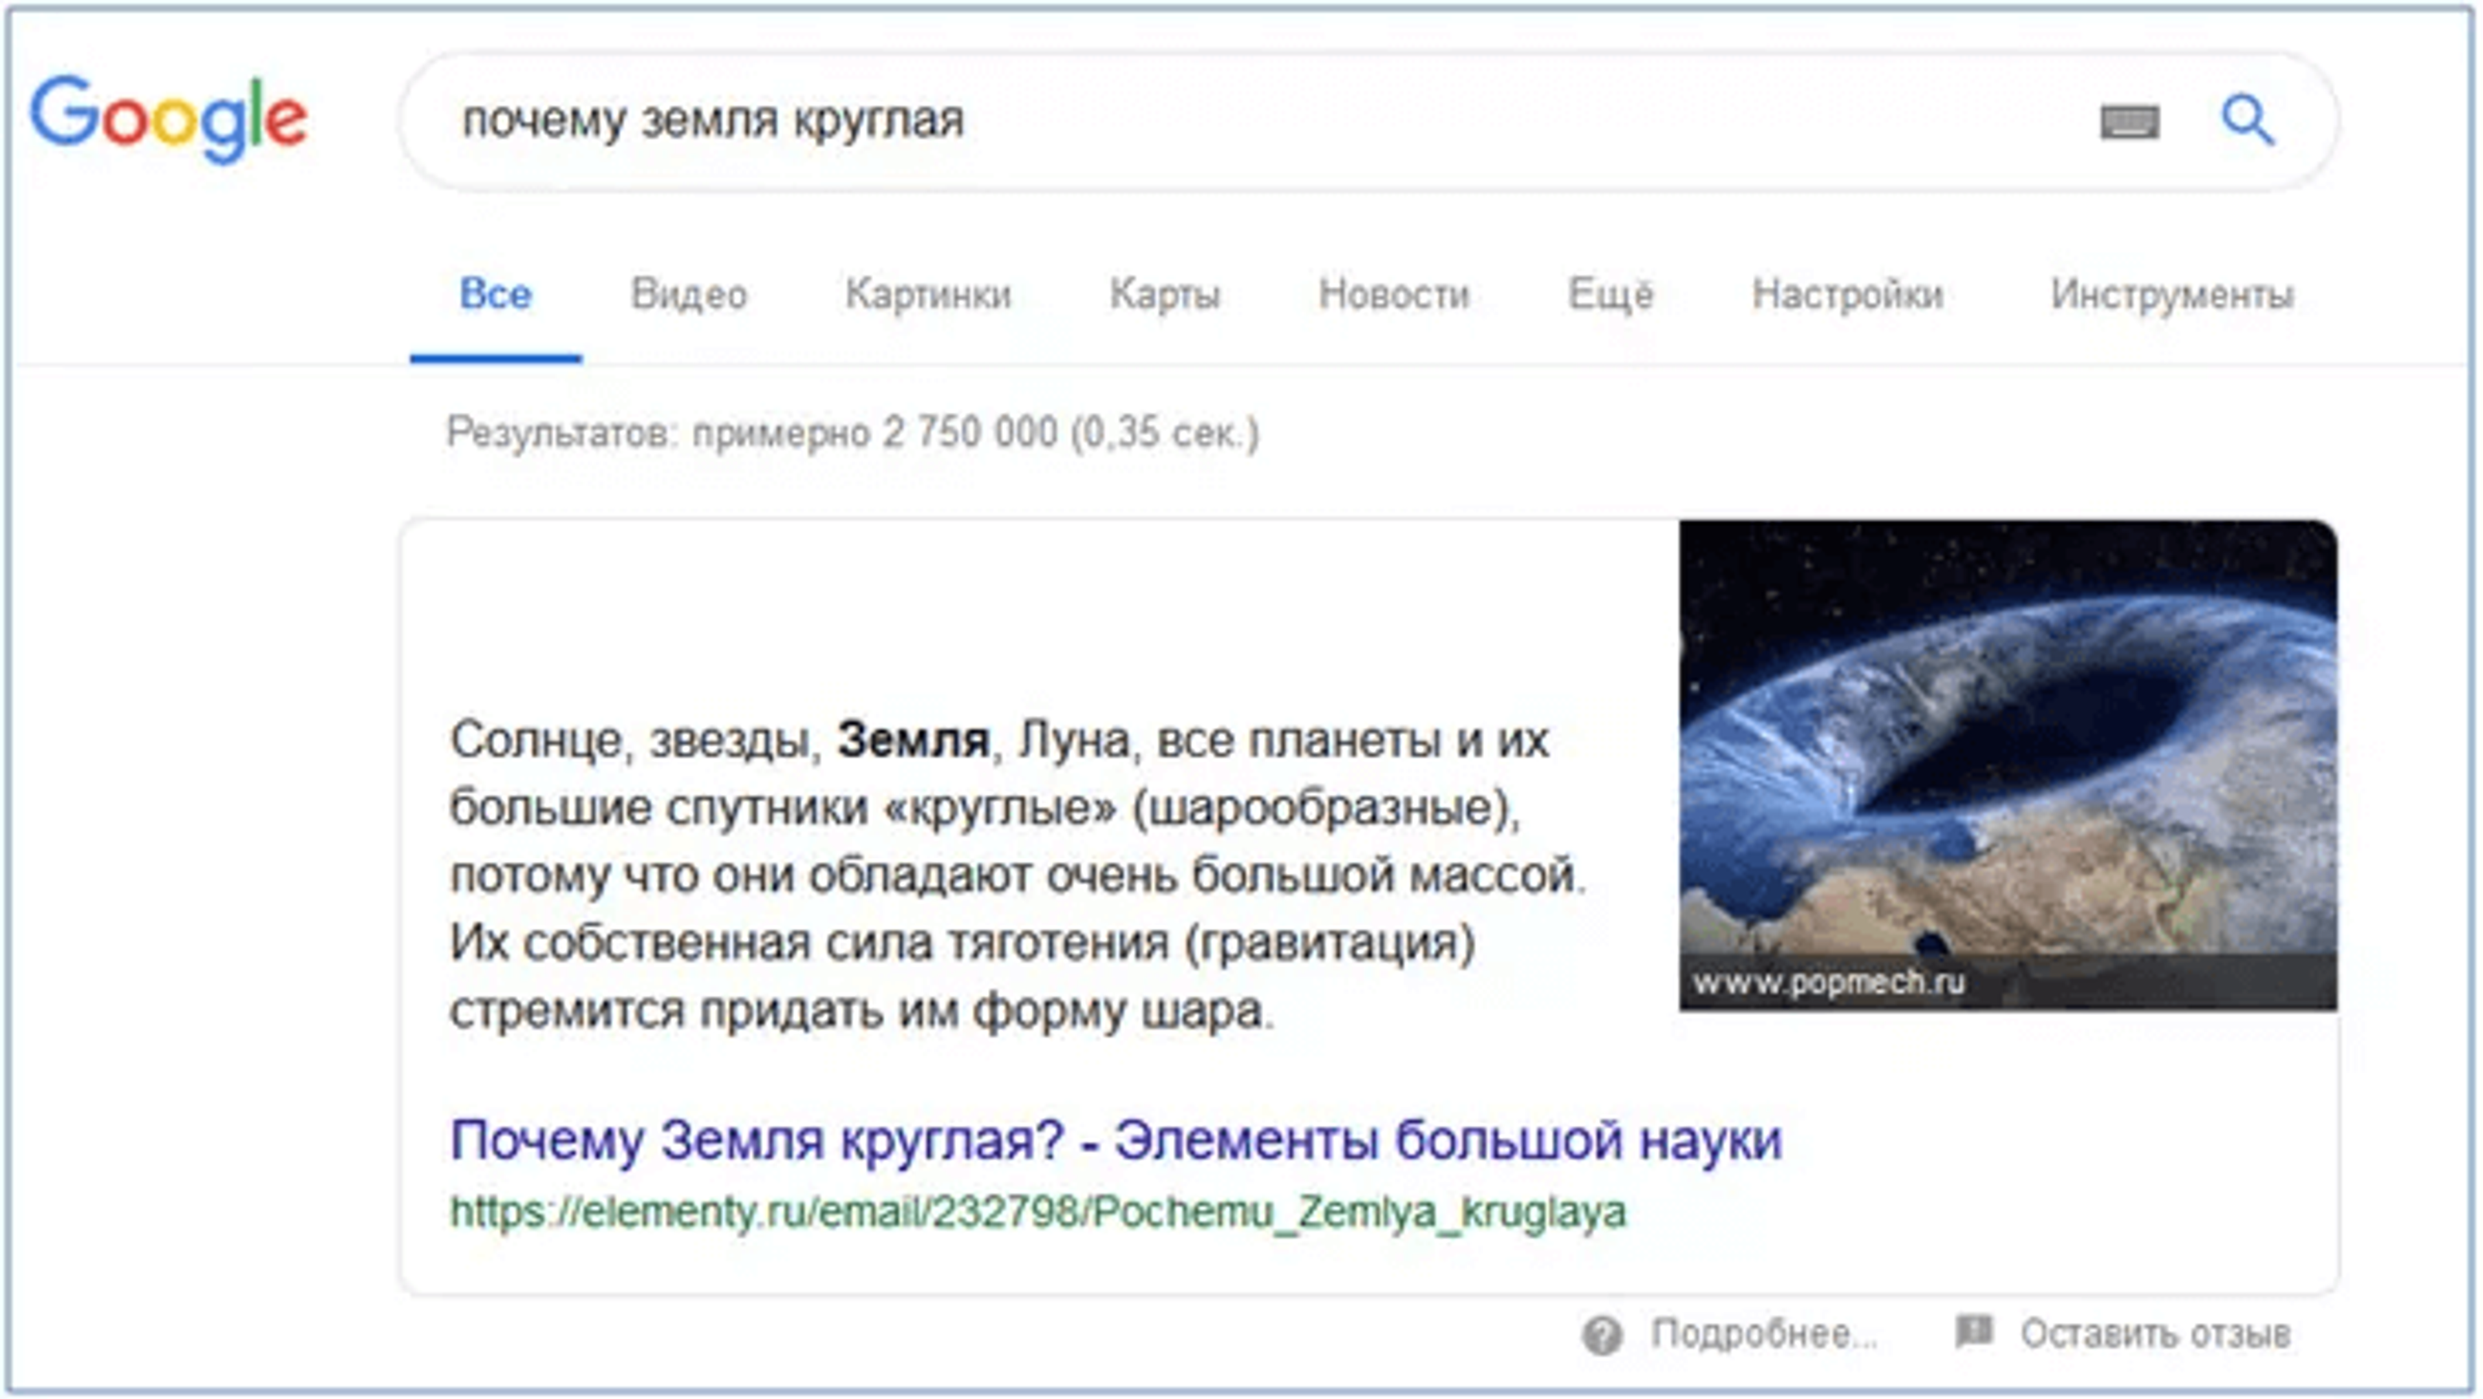
Task: Switch to the Видео tab
Action: tap(688, 294)
